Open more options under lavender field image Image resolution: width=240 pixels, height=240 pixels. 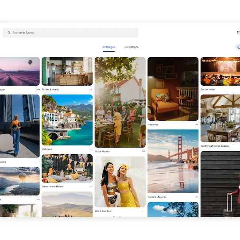point(38,89)
